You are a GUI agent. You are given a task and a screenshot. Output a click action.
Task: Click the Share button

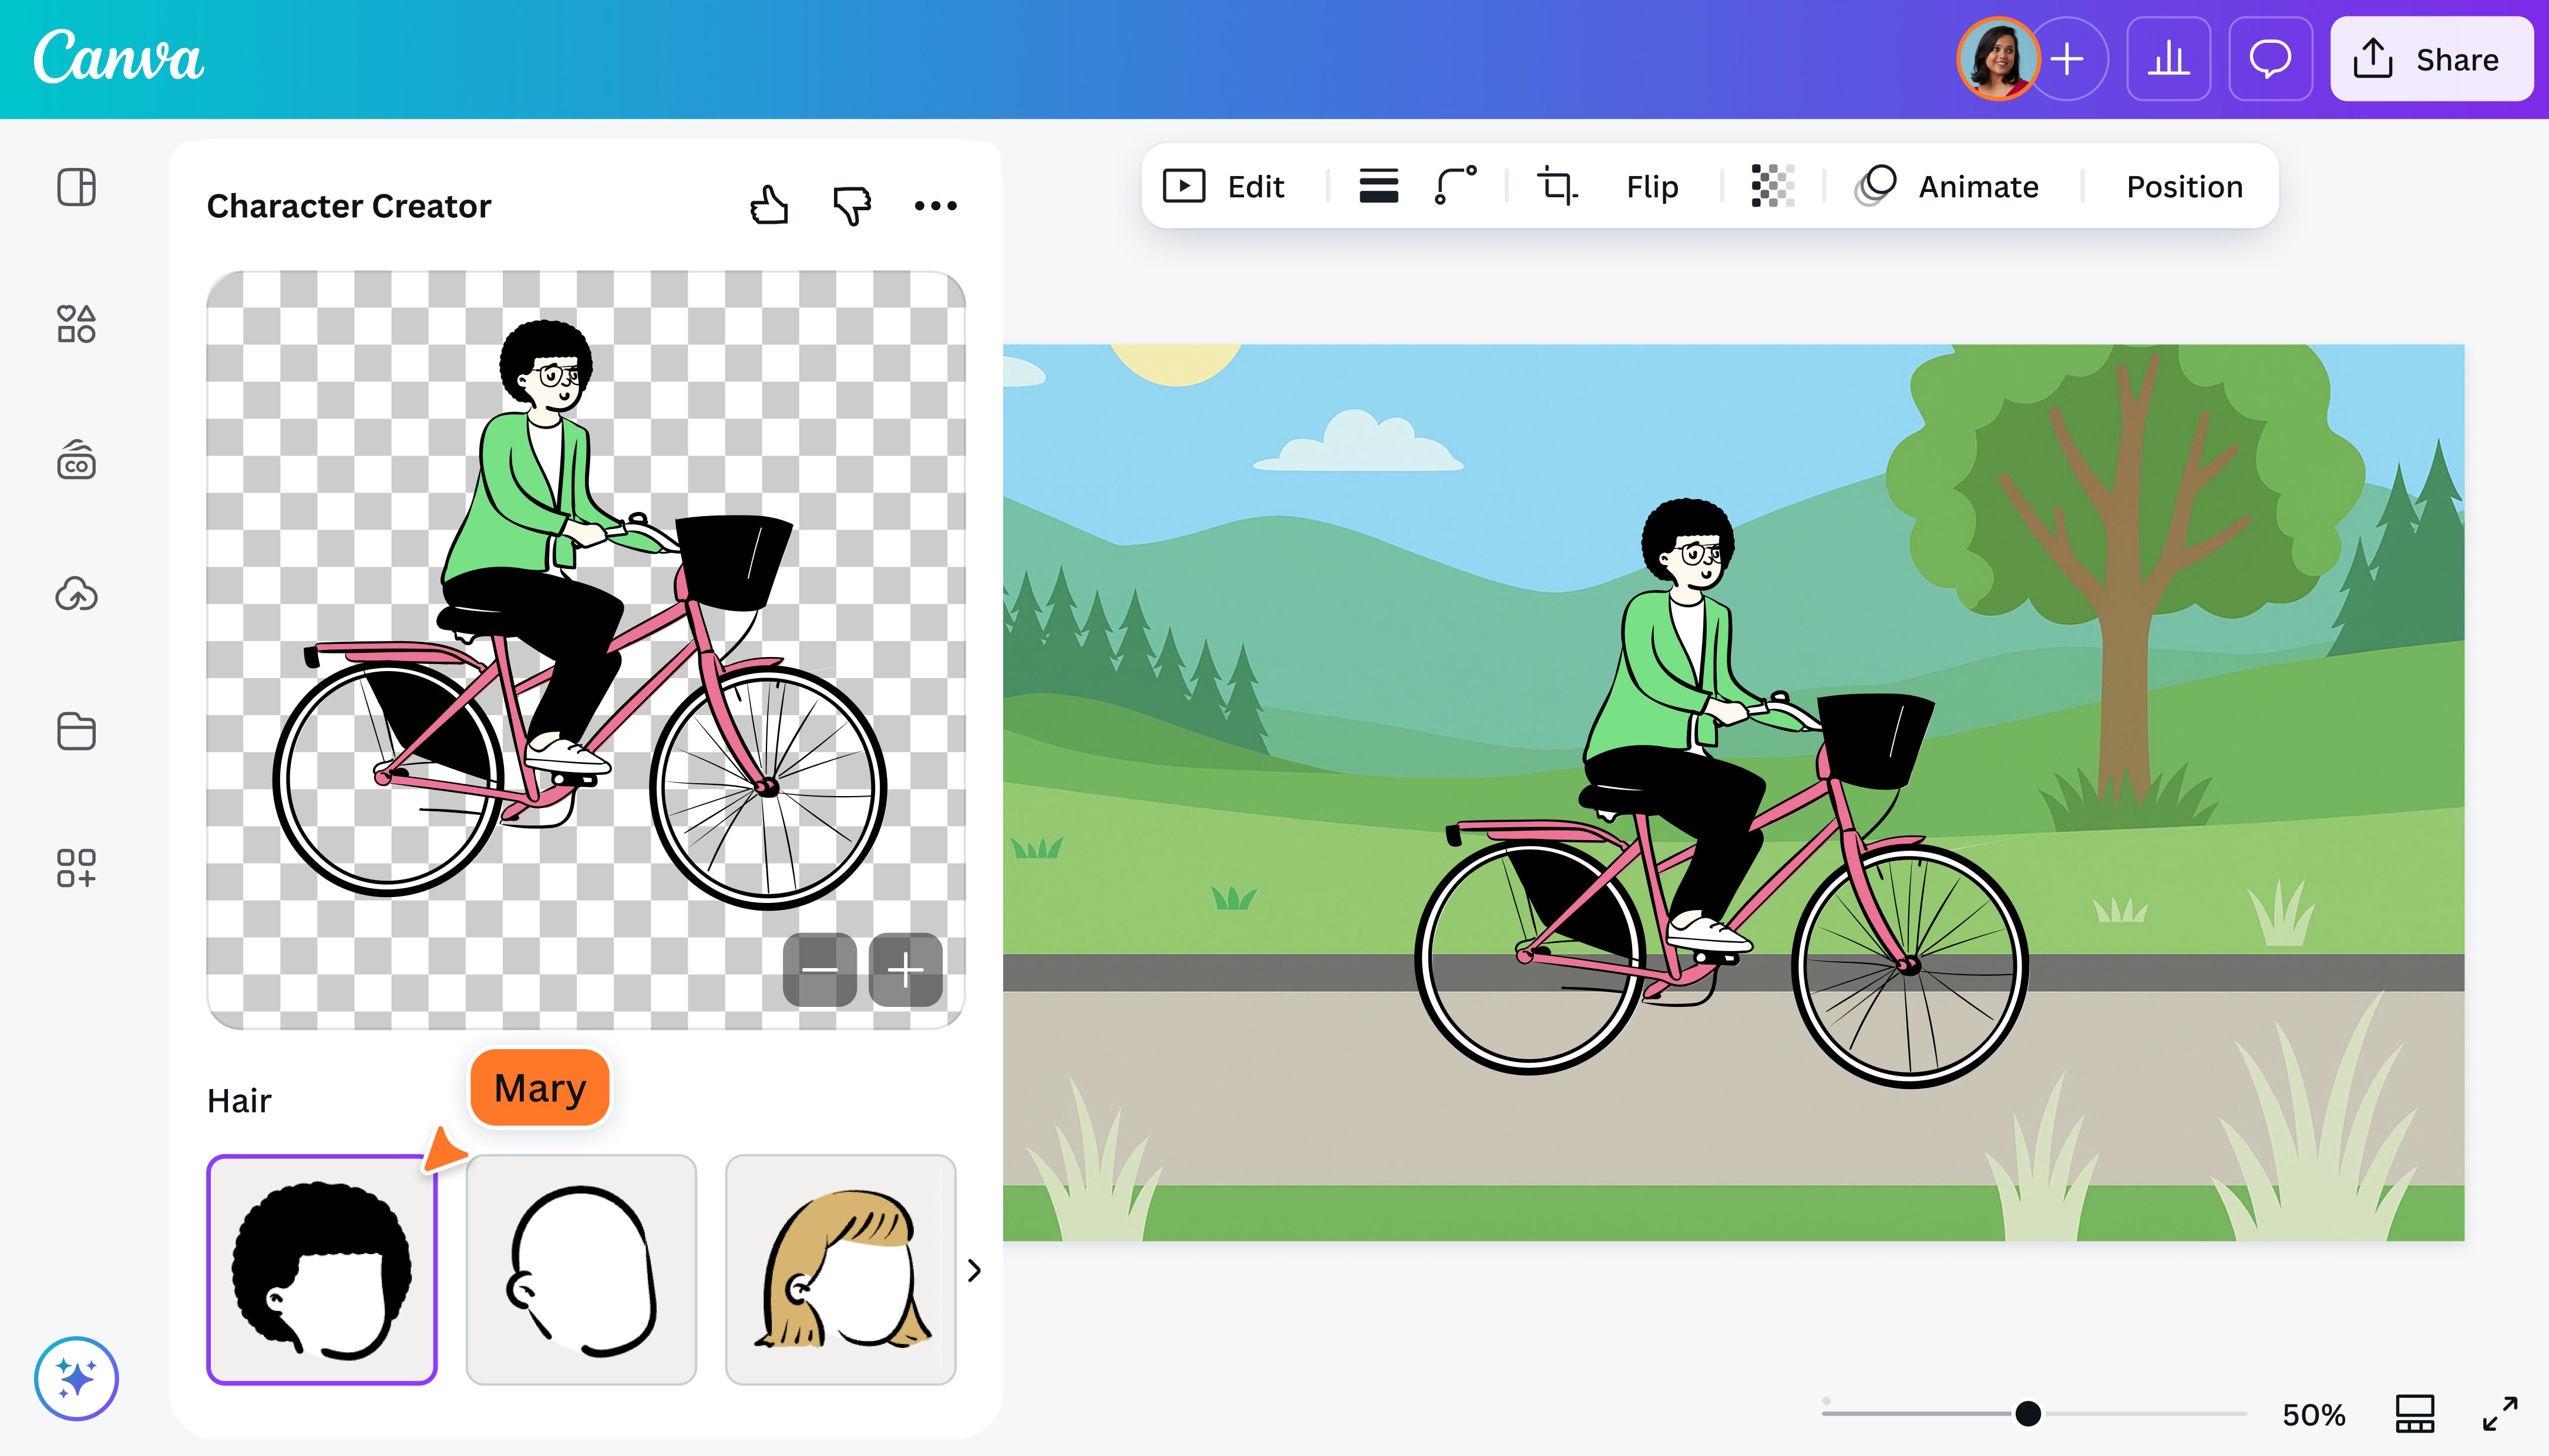click(2431, 59)
